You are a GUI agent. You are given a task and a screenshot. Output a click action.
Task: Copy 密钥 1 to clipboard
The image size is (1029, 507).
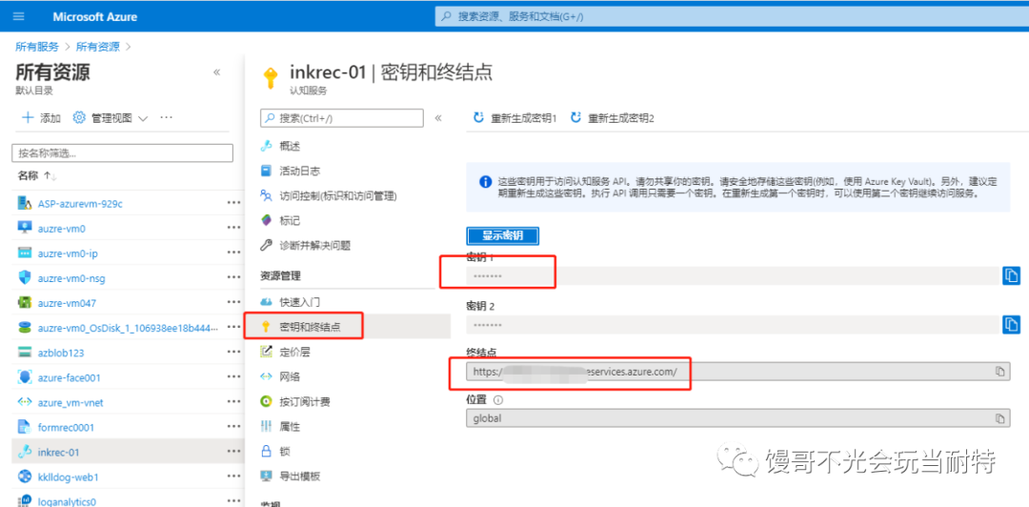click(x=1011, y=275)
